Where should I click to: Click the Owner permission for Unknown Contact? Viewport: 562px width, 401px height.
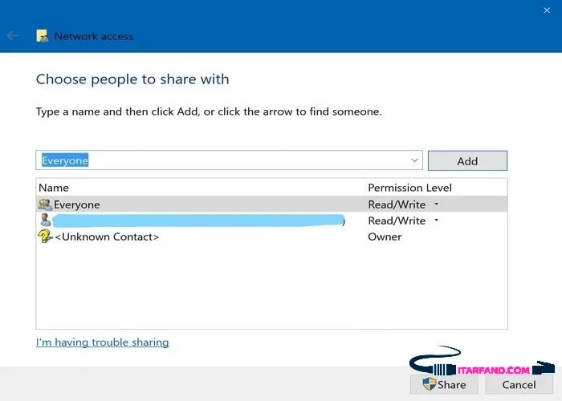[385, 237]
